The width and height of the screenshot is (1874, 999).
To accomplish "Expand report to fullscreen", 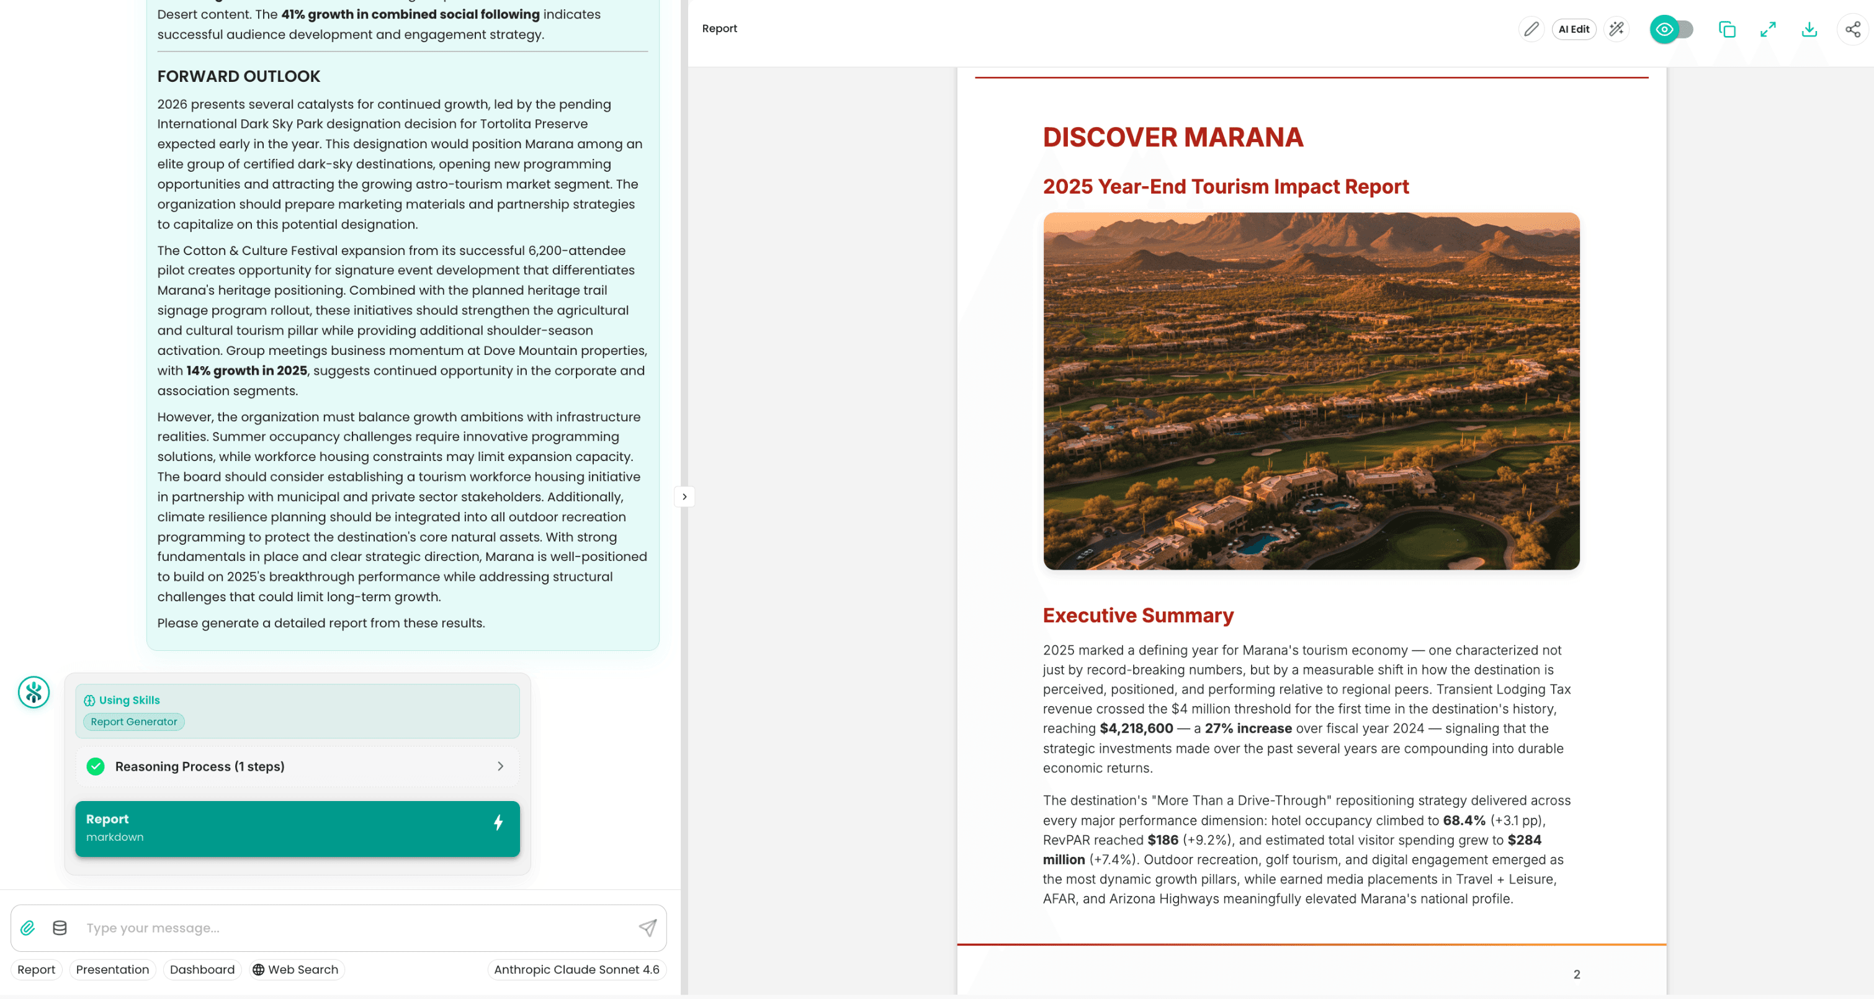I will [x=1768, y=29].
